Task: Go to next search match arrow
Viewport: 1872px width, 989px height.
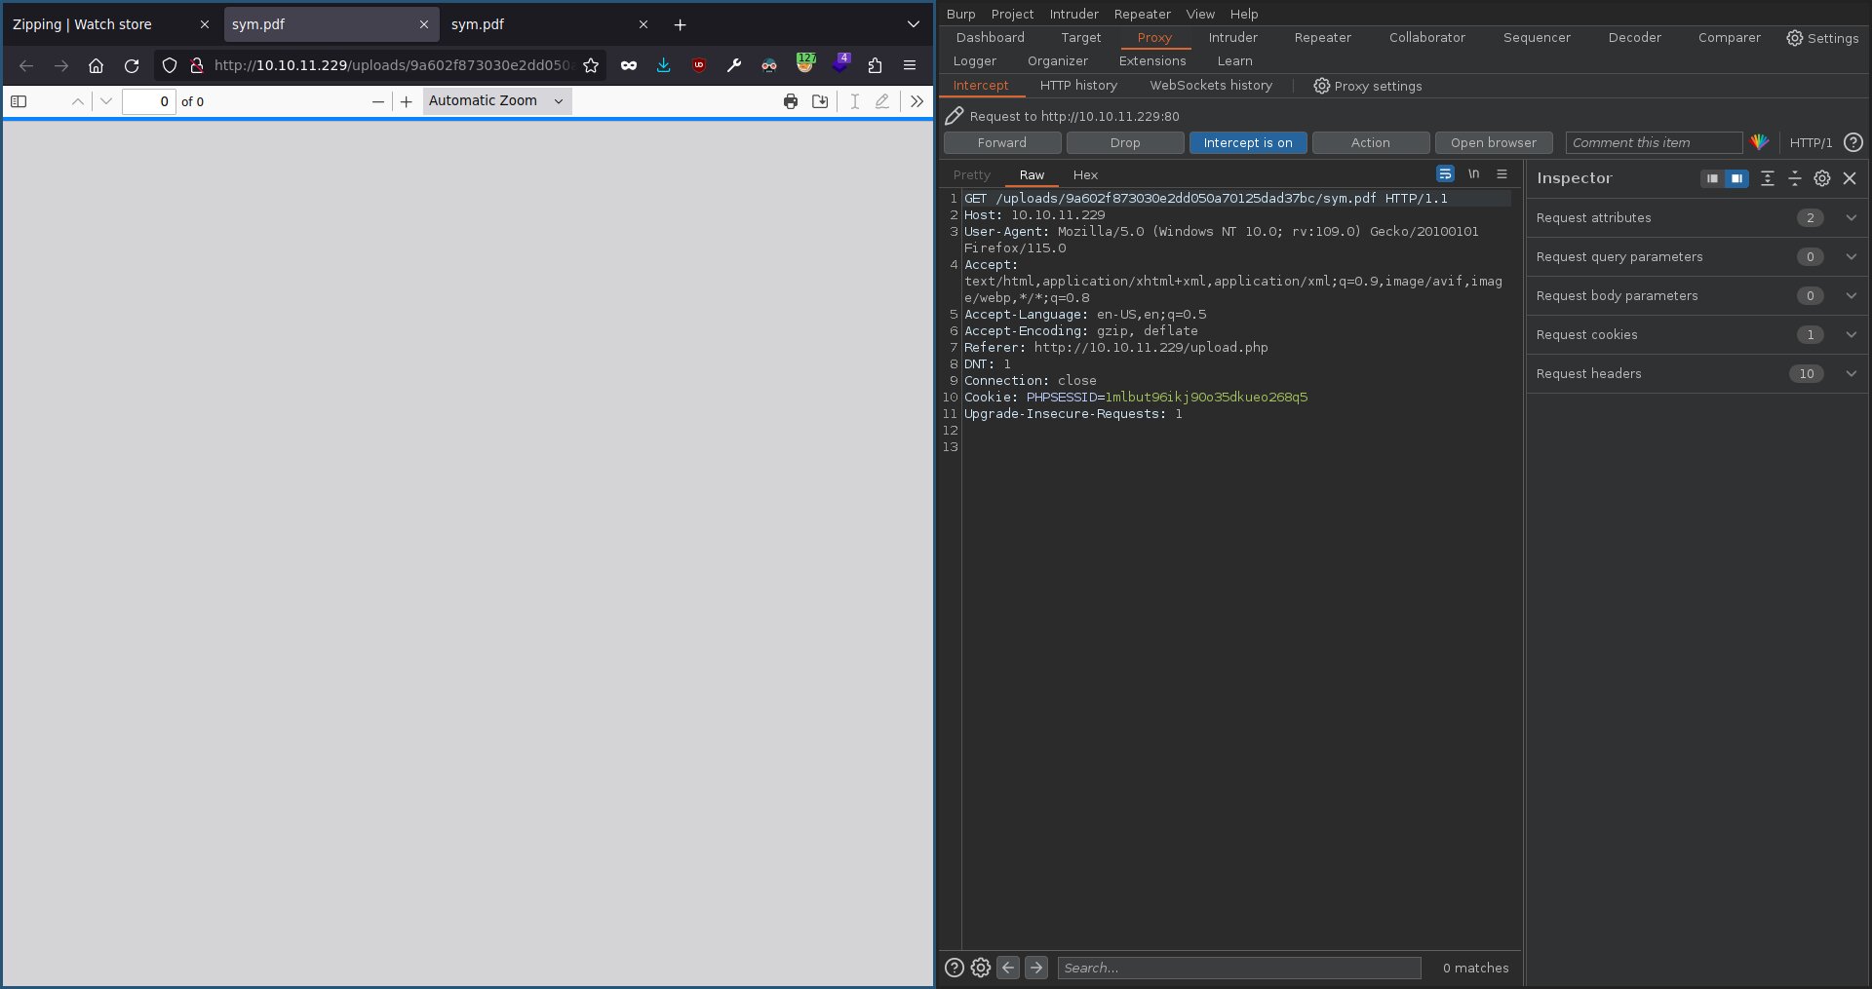Action: tap(1036, 968)
